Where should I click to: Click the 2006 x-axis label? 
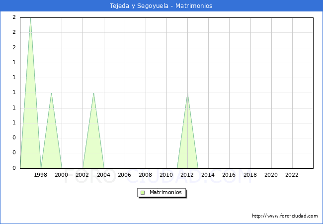point(124,175)
